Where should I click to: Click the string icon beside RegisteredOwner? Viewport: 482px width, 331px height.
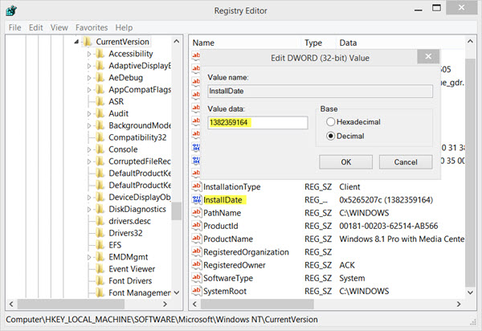pyautogui.click(x=196, y=264)
